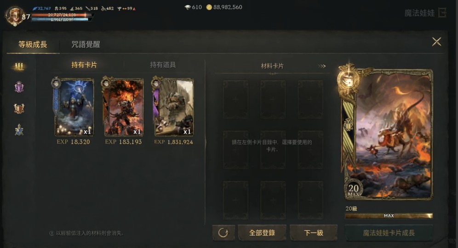Select the fire demon card EXP 183,193
This screenshot has width=458, height=248.
[123, 107]
